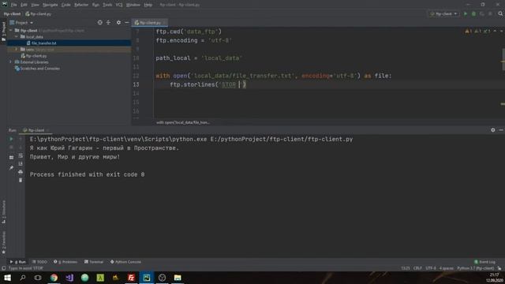Open the TODO tool window
505x284 pixels.
point(39,262)
